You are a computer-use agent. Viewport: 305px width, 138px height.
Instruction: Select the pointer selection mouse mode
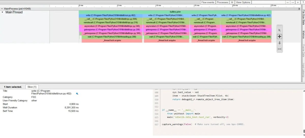pyautogui.click(x=280, y=30)
